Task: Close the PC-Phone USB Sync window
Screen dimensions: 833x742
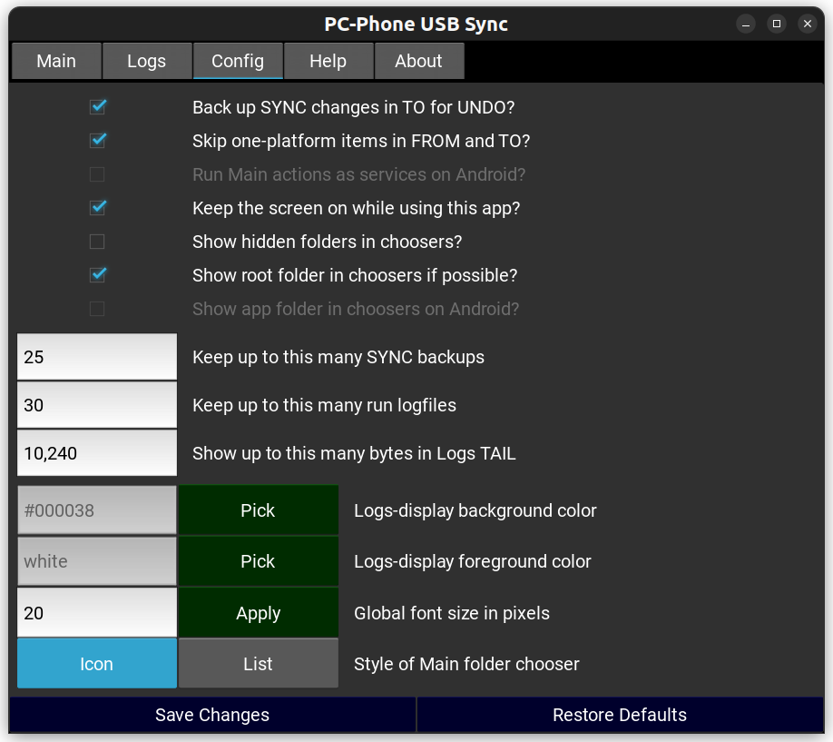Action: (x=807, y=25)
